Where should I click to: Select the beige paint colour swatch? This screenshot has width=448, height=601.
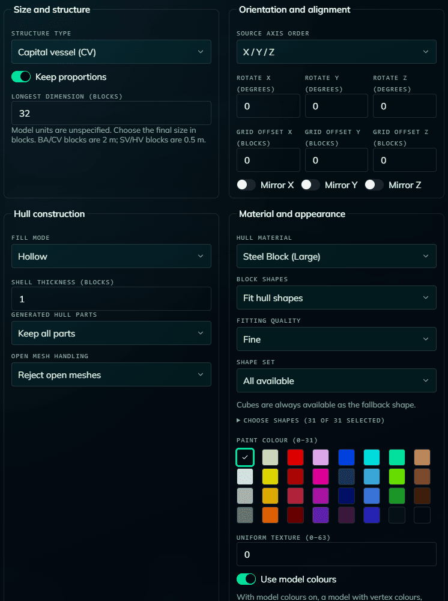click(x=270, y=457)
